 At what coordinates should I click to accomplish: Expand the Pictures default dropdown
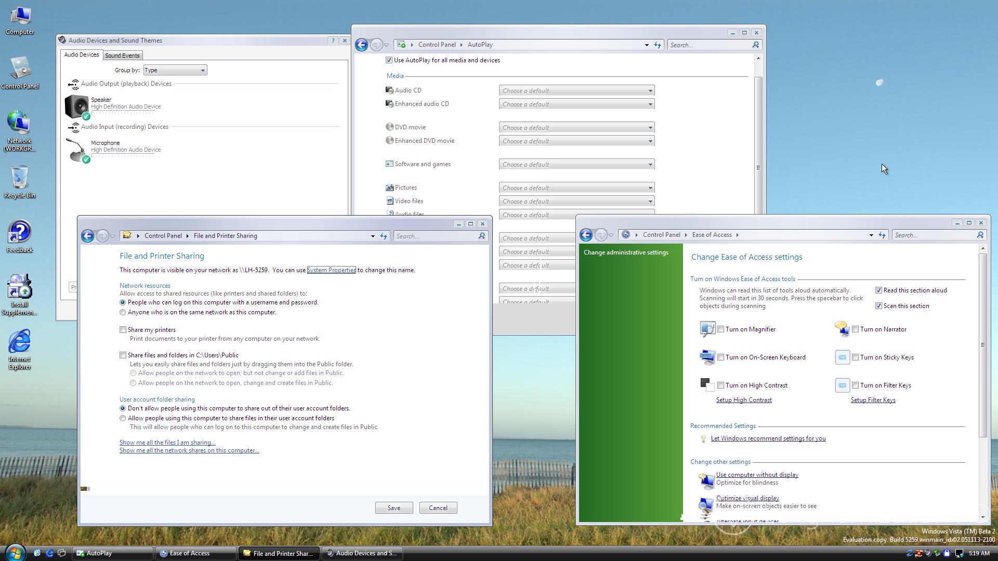[576, 188]
